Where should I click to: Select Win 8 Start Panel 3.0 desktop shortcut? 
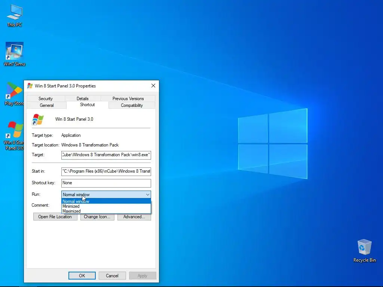click(x=14, y=135)
